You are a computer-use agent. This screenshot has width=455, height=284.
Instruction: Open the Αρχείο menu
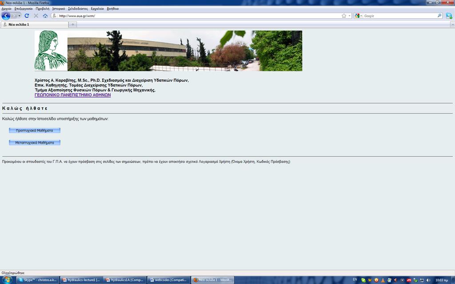[x=6, y=9]
